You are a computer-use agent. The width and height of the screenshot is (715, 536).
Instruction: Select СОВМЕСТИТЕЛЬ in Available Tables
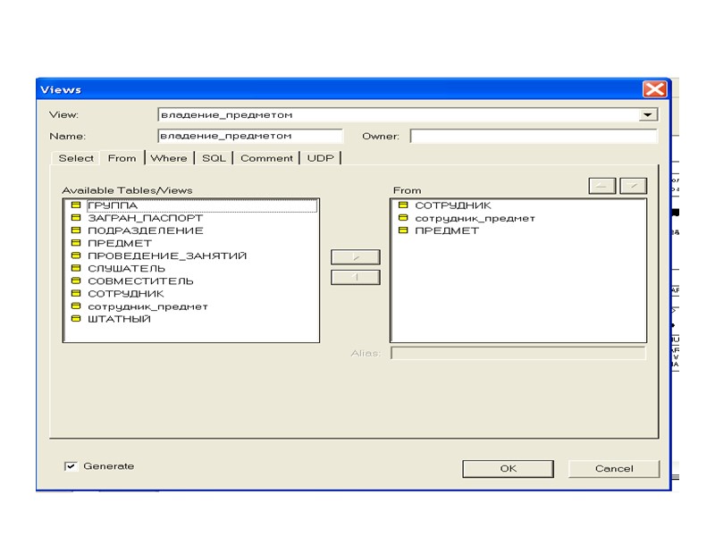click(x=140, y=281)
